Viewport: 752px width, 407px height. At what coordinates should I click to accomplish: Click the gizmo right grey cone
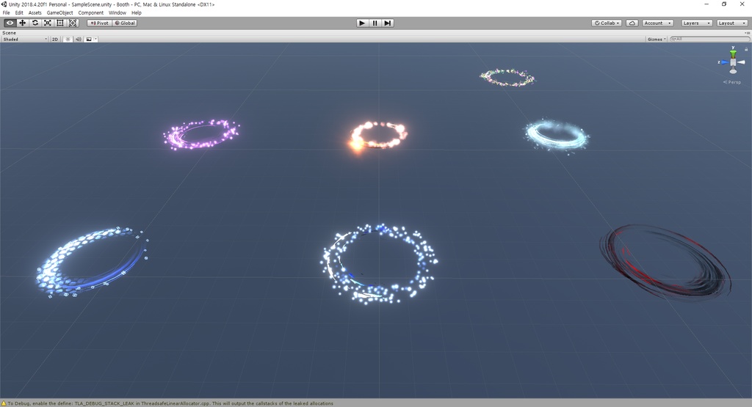tap(742, 62)
